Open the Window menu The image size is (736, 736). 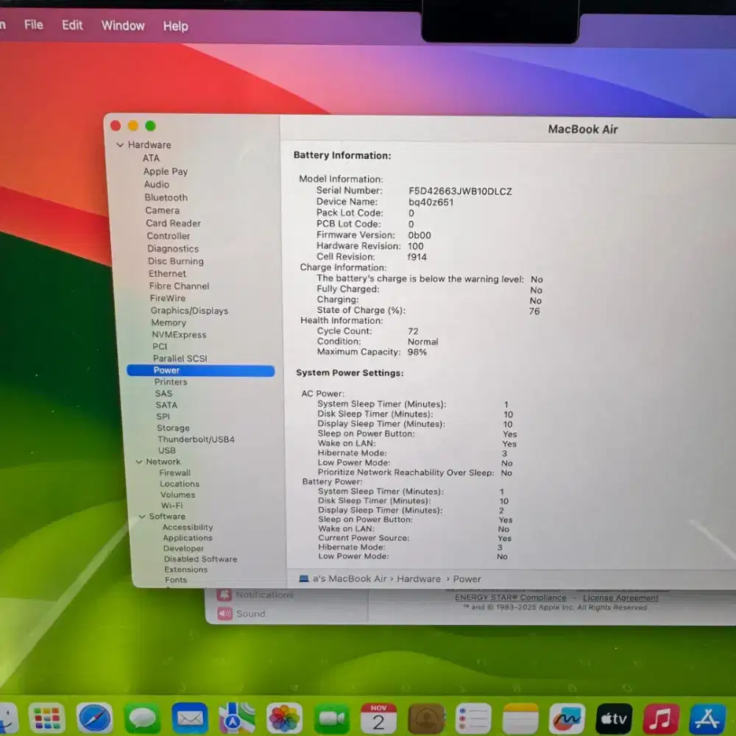click(123, 26)
